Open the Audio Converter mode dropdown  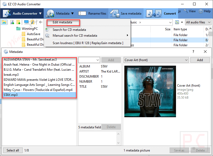[40, 14]
